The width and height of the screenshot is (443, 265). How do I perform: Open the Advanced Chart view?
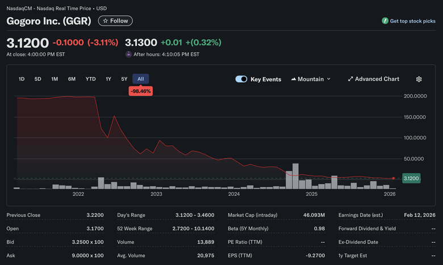pos(374,79)
